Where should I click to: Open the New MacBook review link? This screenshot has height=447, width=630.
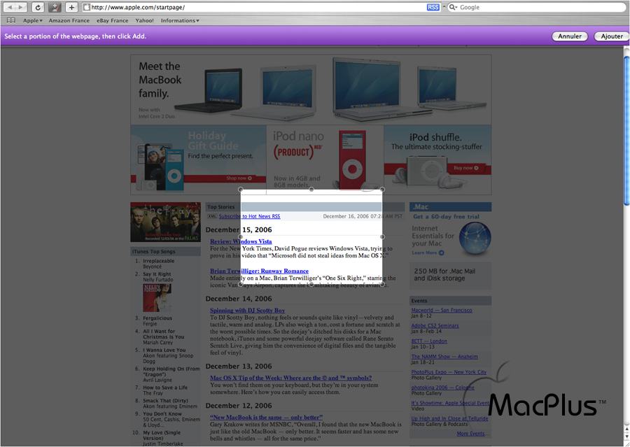point(267,418)
